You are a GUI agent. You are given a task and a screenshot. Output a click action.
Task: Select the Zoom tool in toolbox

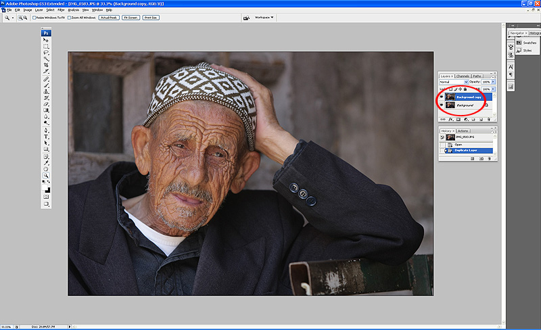[46, 175]
